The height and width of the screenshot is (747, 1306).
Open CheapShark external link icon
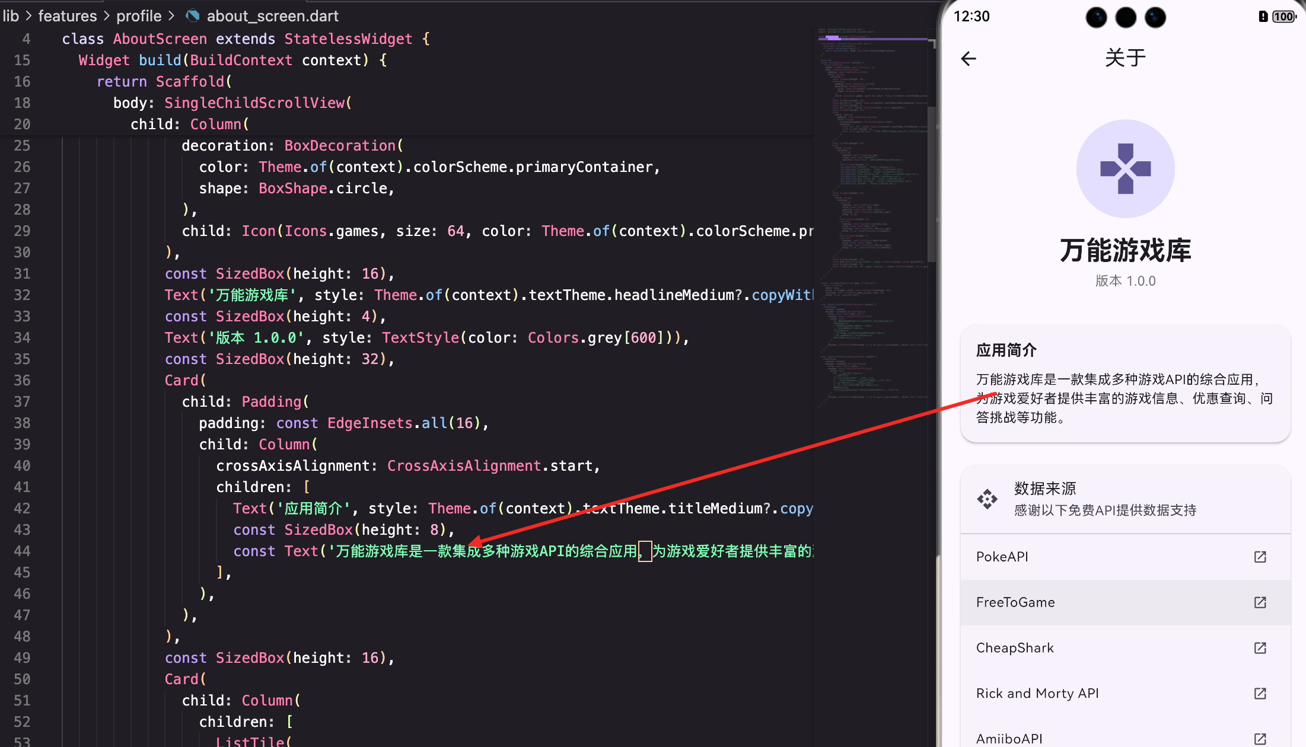click(x=1260, y=648)
